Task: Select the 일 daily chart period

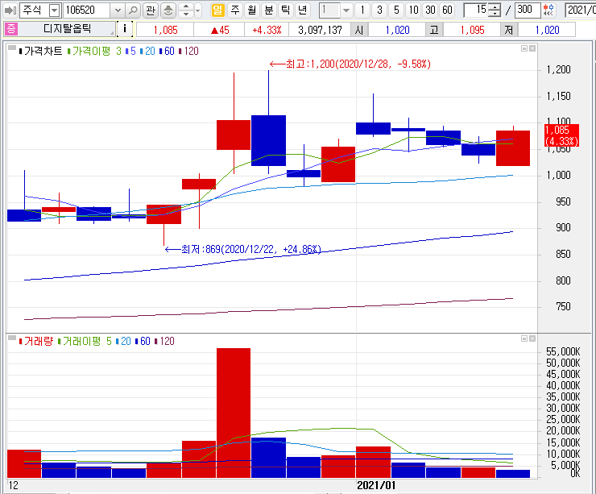Action: point(217,10)
